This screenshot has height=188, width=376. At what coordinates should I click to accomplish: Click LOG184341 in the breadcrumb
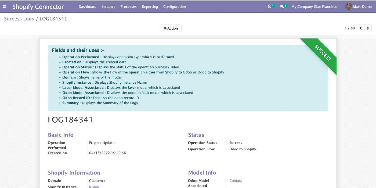[x=53, y=19]
